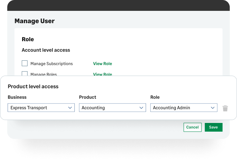
Task: Click the chevron arrow in Product dropdown
Action: (141, 108)
